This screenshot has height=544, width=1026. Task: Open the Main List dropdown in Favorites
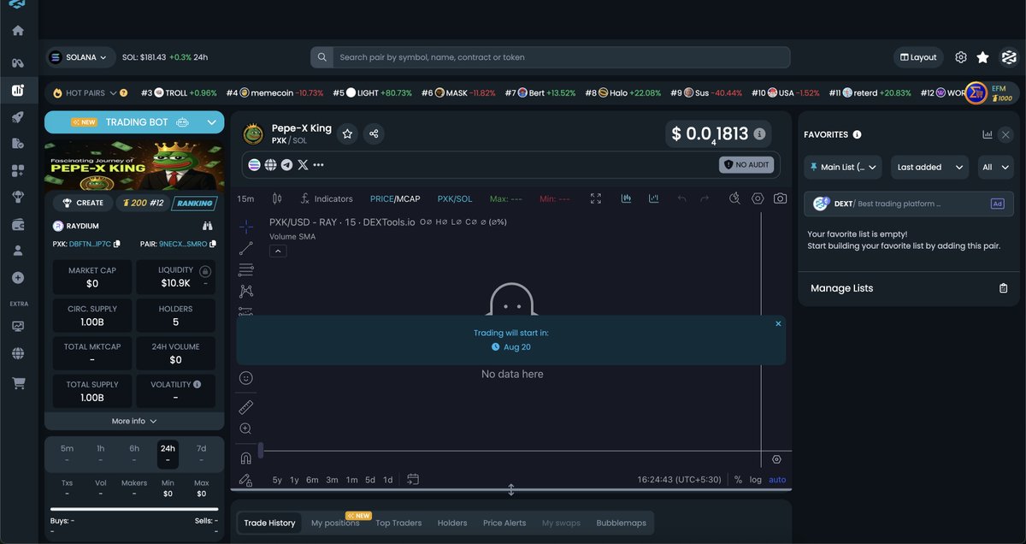(844, 167)
